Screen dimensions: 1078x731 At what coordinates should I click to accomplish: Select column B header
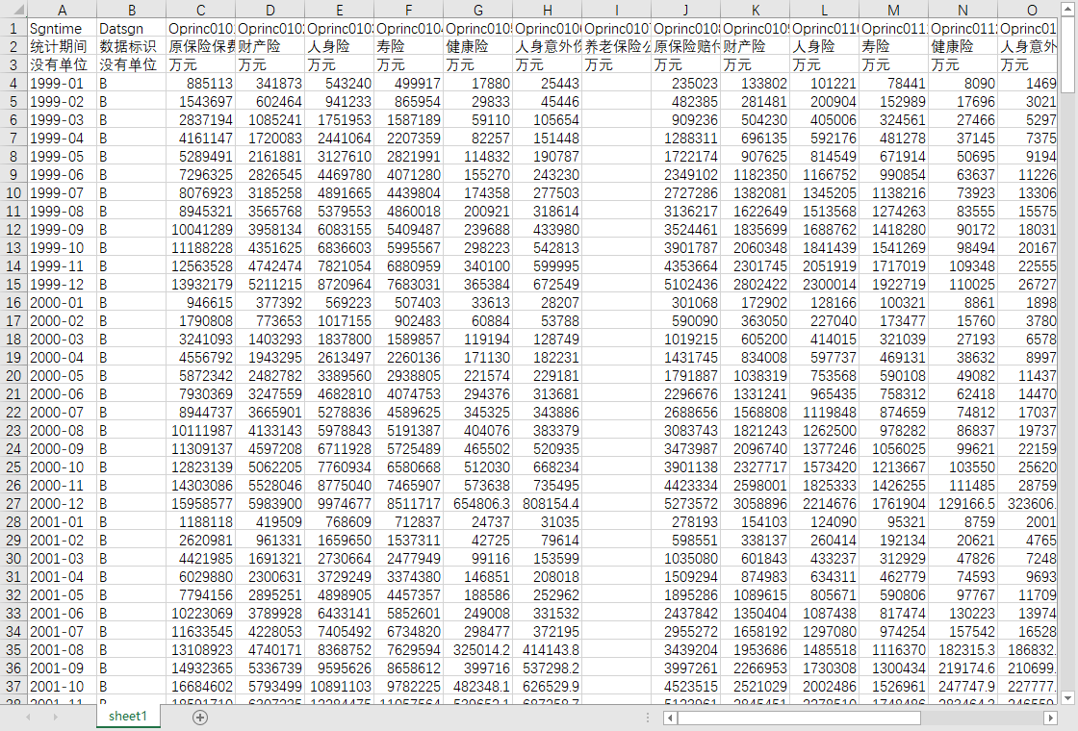(x=131, y=10)
